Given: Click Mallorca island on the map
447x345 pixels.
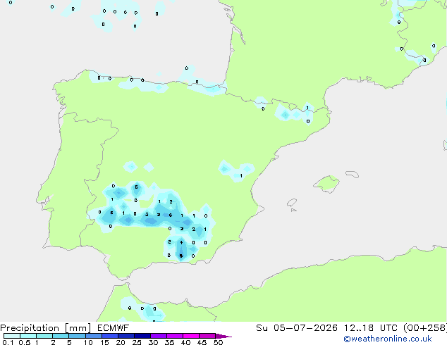Looking at the screenshot, I should [326, 184].
